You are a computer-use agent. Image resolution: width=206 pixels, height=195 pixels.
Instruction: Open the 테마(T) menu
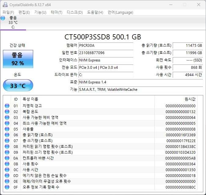point(57,13)
